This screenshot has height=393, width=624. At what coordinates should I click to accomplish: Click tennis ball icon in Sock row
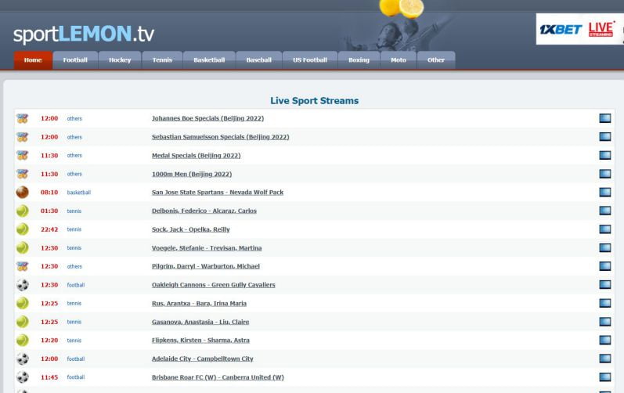22,229
